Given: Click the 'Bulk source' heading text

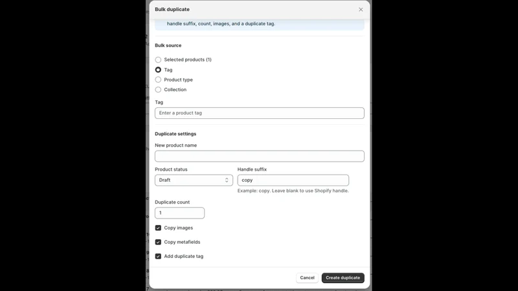Looking at the screenshot, I should click(x=168, y=45).
